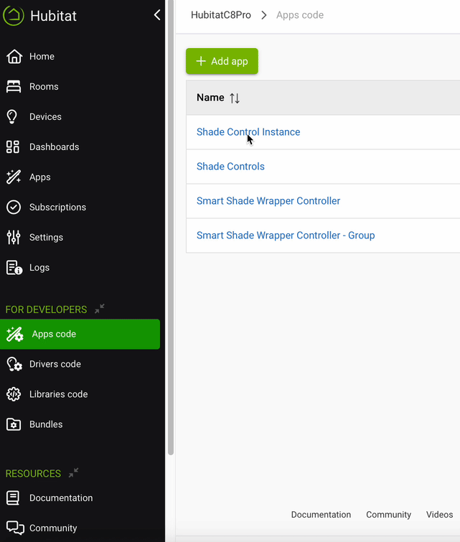Open the footer Videos link
The image size is (460, 542).
click(x=439, y=514)
